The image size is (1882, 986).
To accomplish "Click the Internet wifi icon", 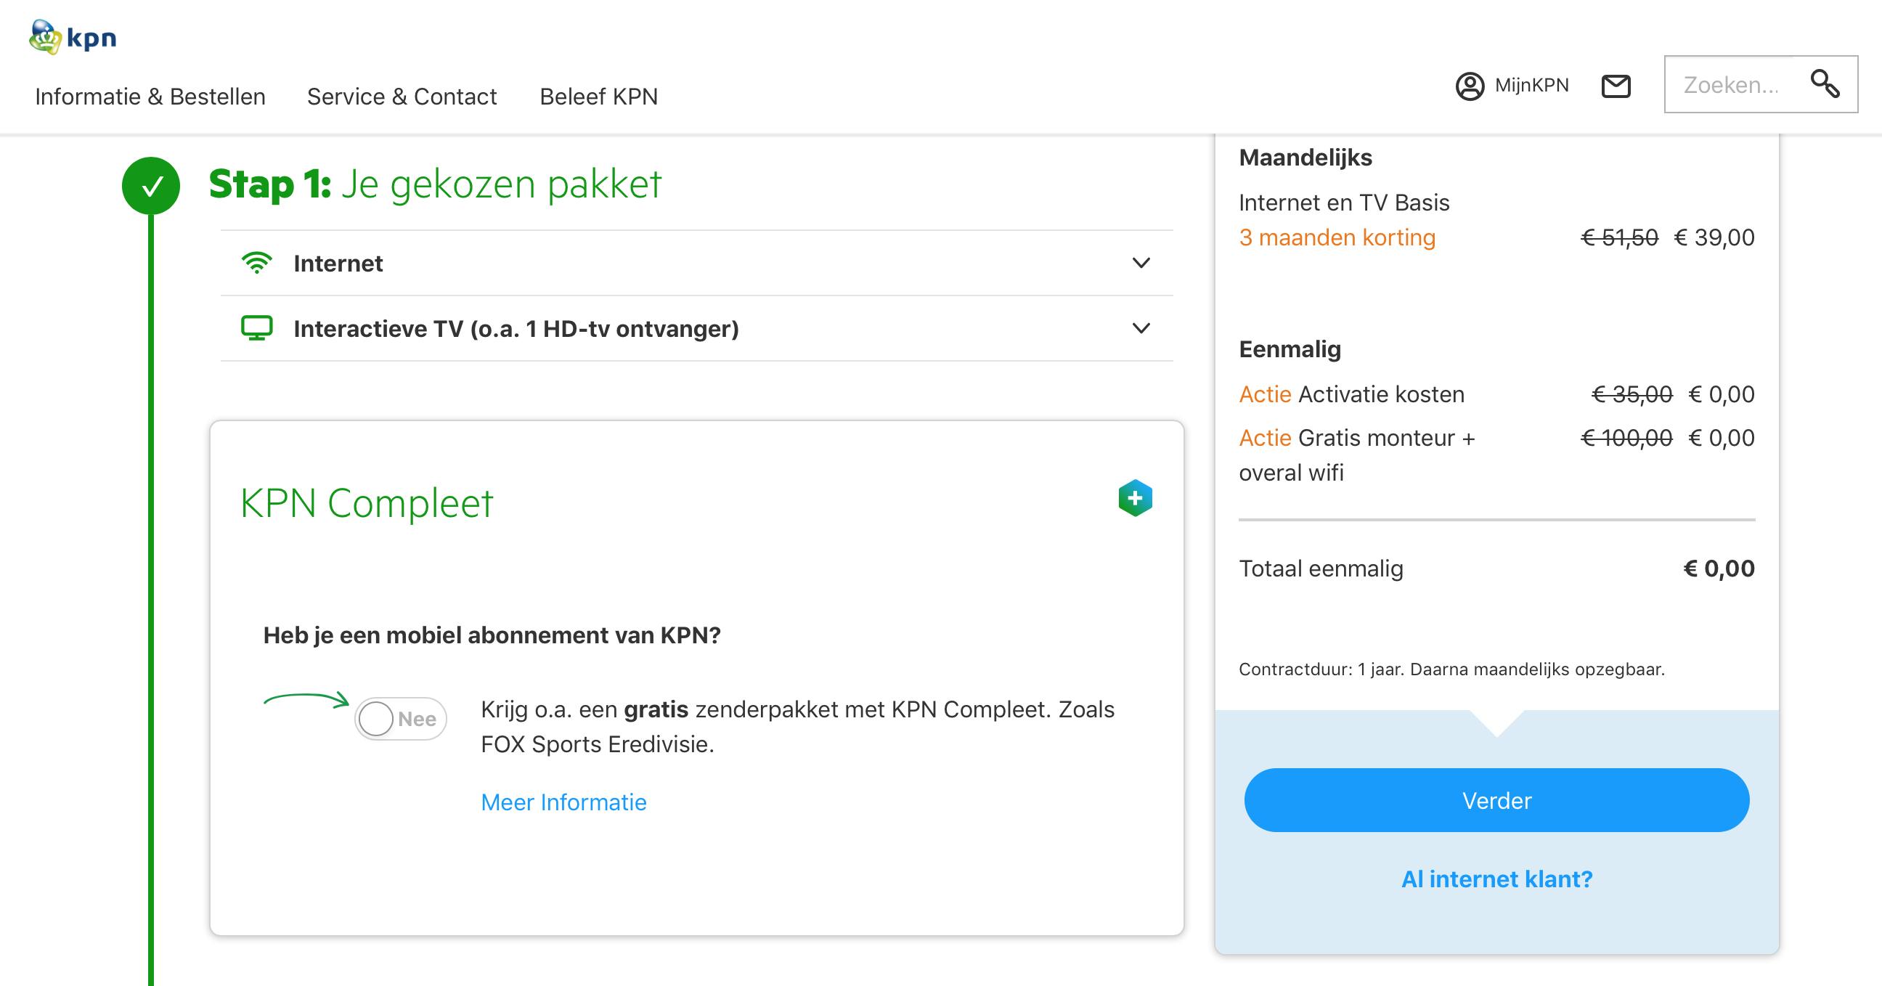I will click(256, 263).
